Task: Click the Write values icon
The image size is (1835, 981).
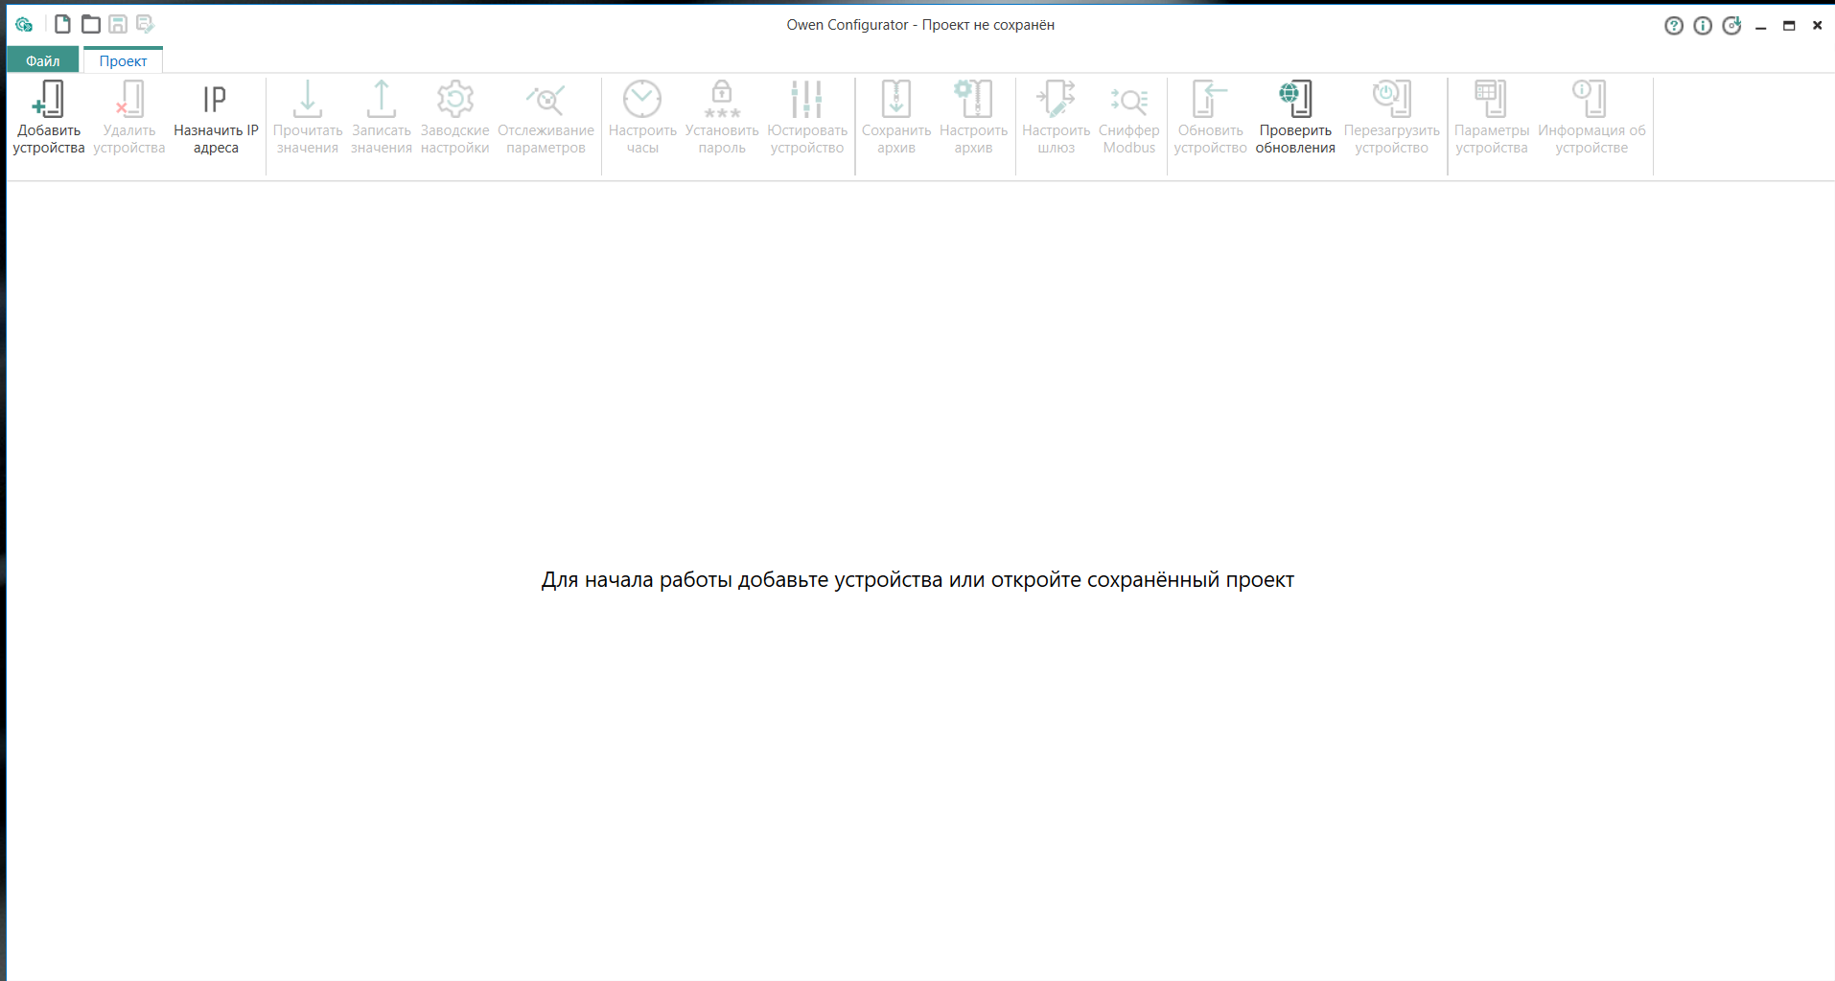Action: pos(382,100)
